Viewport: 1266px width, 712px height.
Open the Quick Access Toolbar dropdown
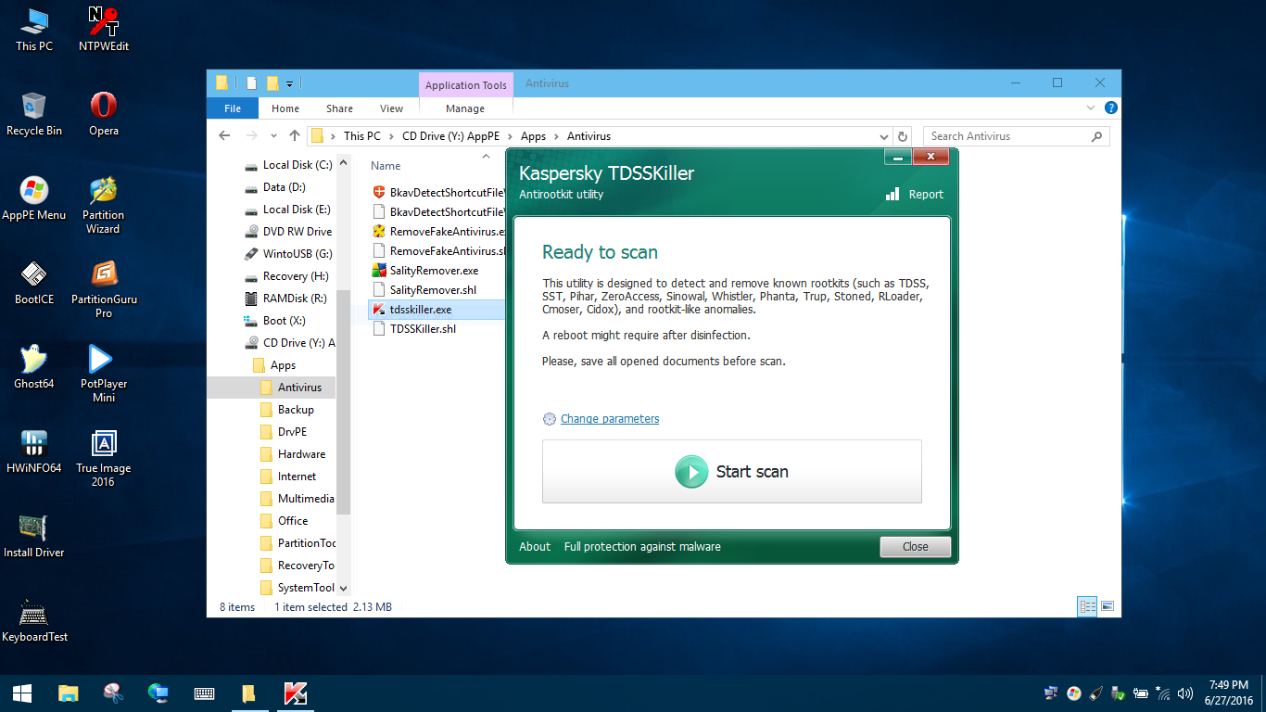point(289,83)
